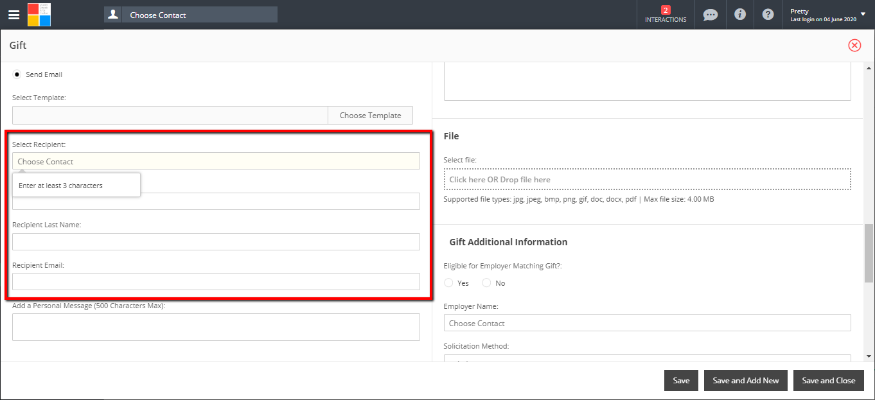Click the Employer Name Choose Contact field
The height and width of the screenshot is (400, 875).
click(647, 323)
